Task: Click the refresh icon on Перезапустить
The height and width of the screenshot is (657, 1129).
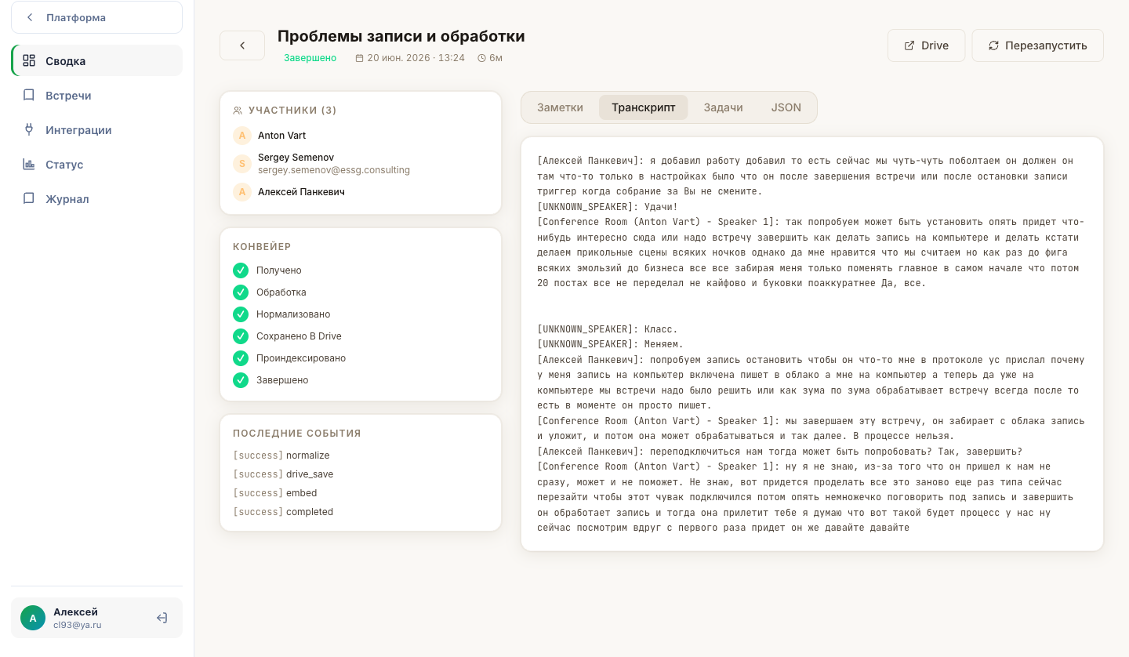Action: click(x=993, y=45)
